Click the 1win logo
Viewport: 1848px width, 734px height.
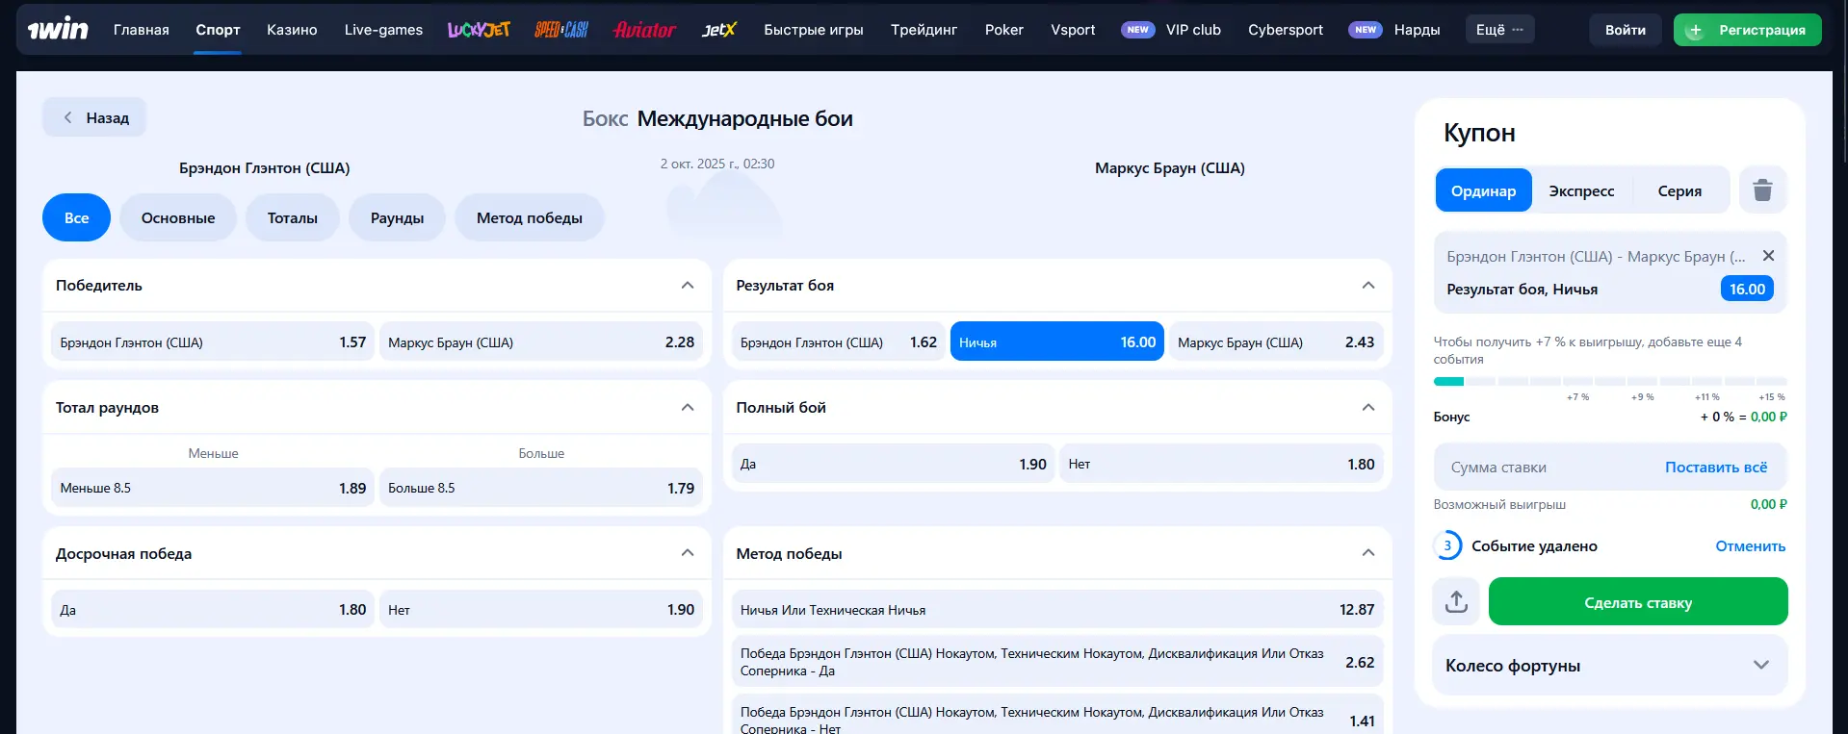[58, 30]
